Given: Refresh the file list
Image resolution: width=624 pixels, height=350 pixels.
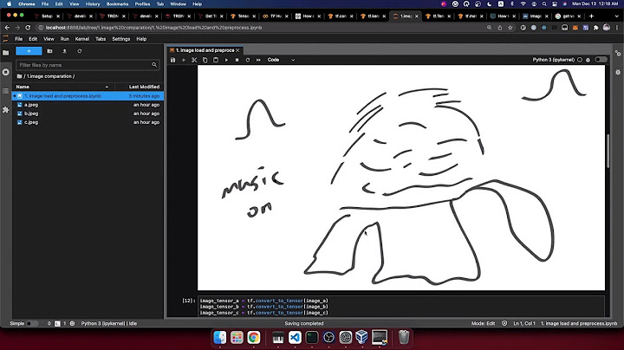Looking at the screenshot, I should tap(79, 51).
